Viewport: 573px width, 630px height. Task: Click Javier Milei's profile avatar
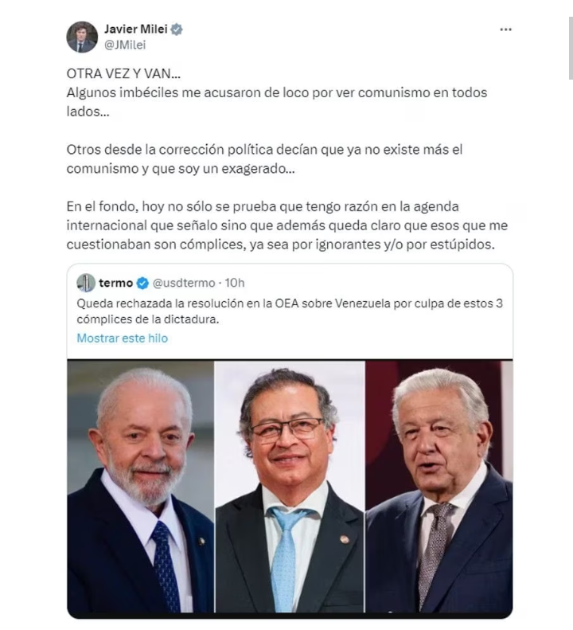pyautogui.click(x=82, y=37)
